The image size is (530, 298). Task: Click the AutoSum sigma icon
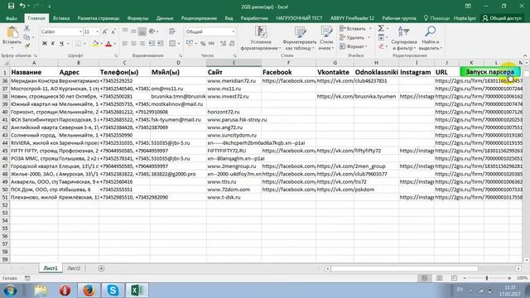coord(381,28)
